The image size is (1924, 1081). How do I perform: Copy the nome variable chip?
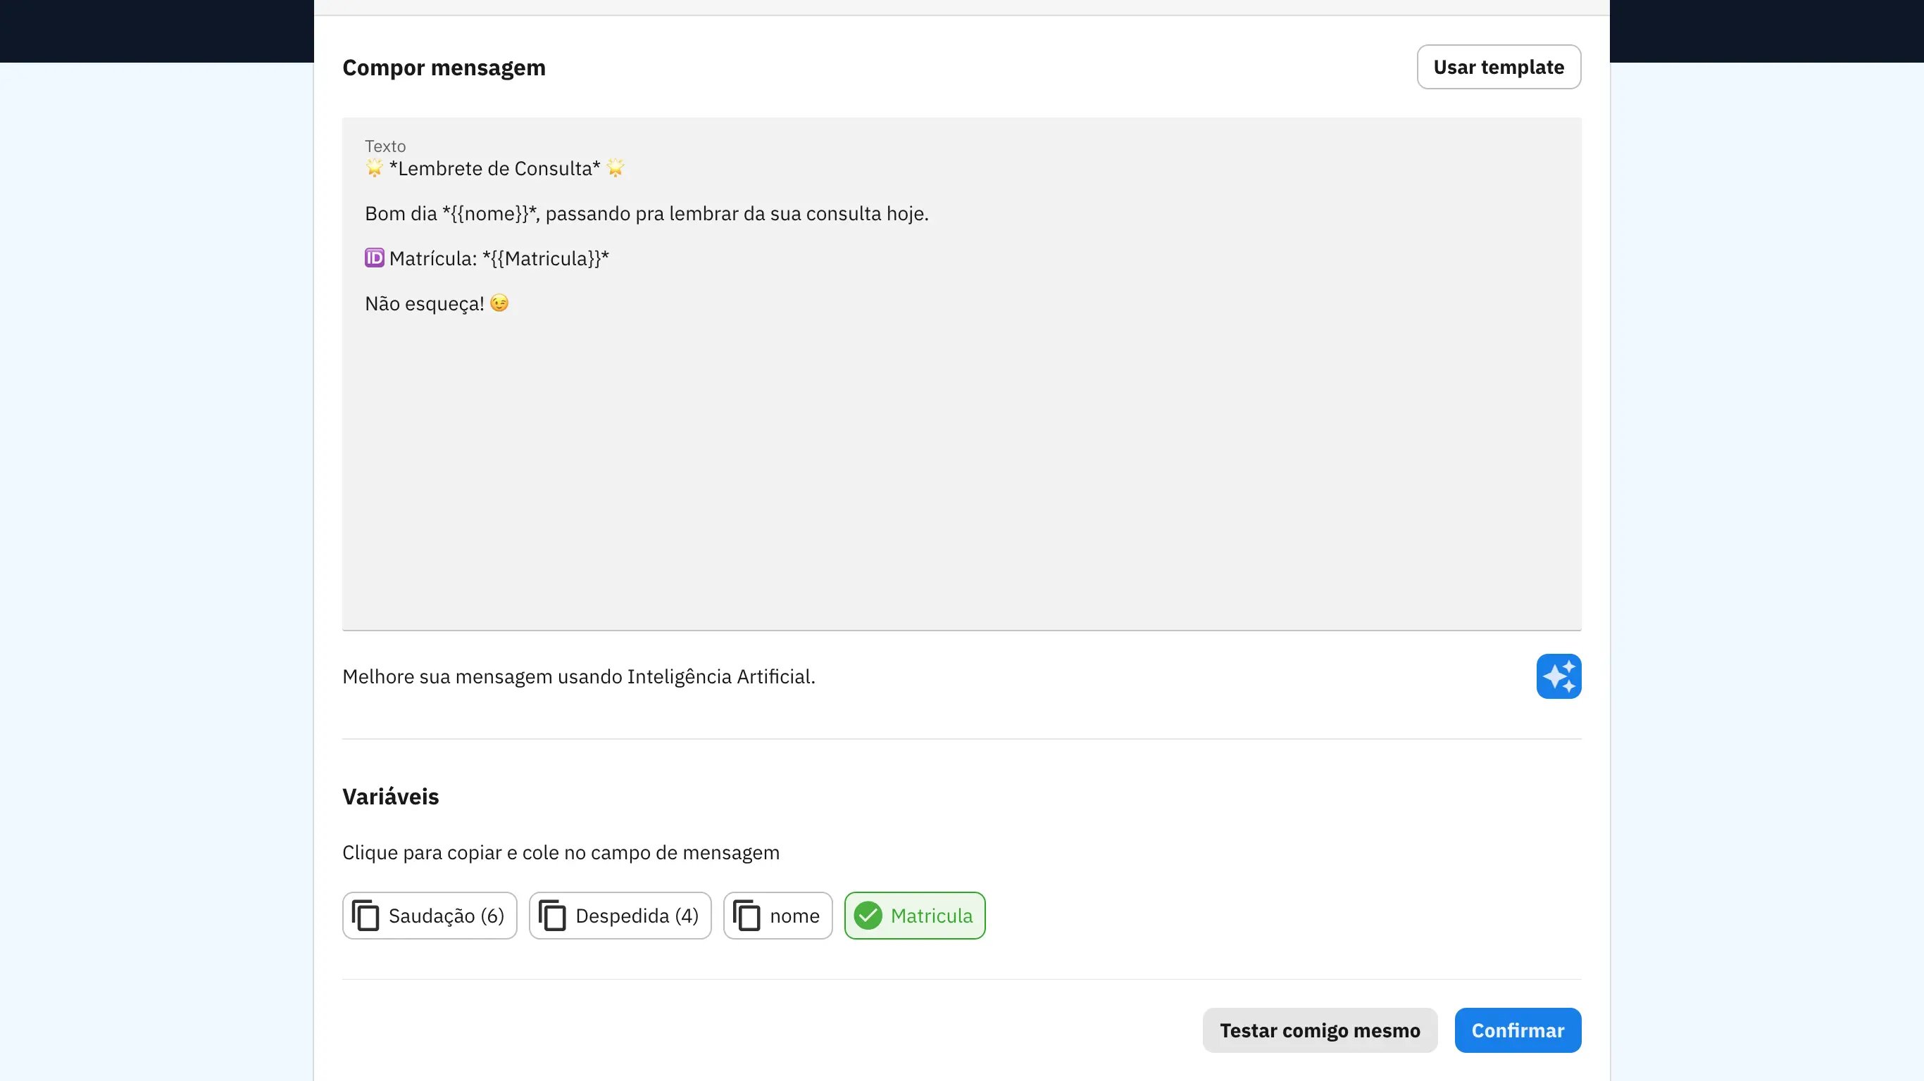[x=777, y=916]
